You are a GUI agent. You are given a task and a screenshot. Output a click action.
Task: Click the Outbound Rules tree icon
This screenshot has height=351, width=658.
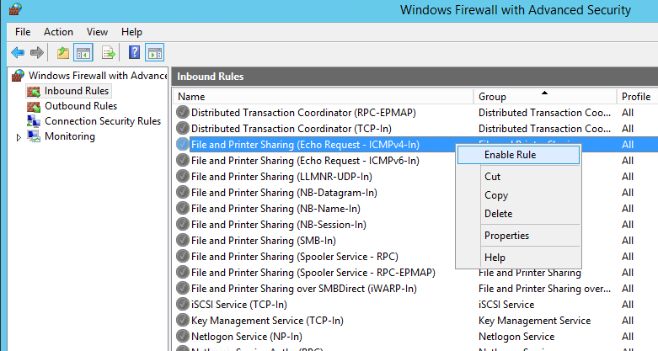(34, 106)
